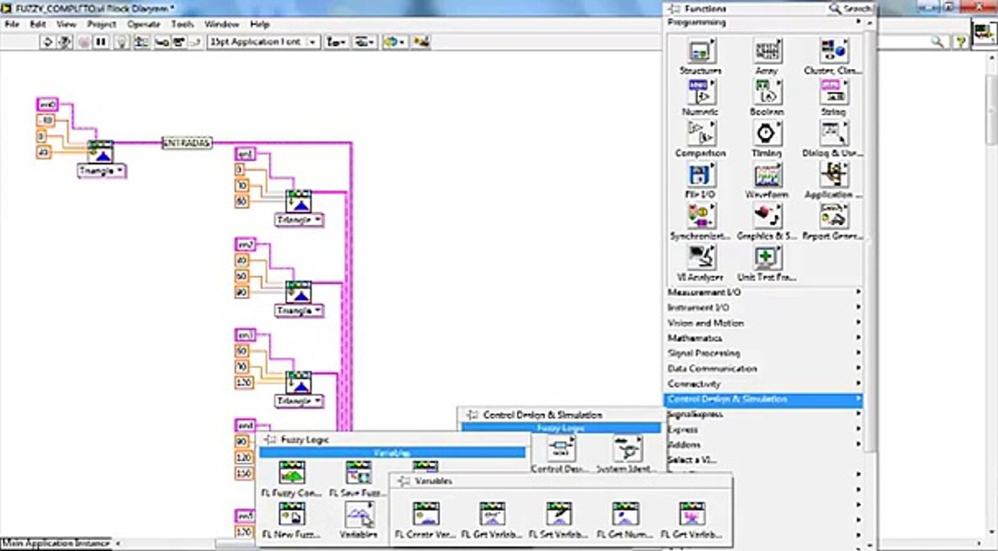Screen dimensions: 998x551
Task: Open the Distribute Objects dropdown
Action: click(x=363, y=43)
